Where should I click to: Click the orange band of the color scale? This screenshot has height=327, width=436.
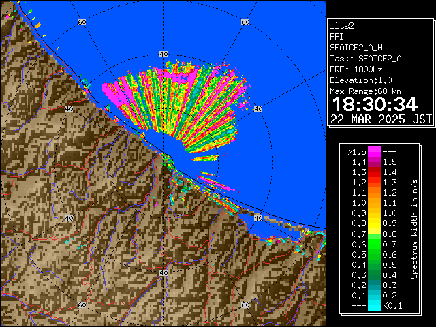[x=374, y=198]
